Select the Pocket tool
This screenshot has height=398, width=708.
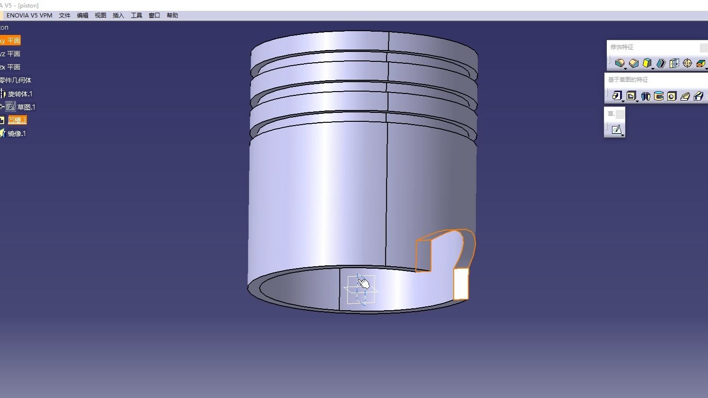tap(631, 96)
